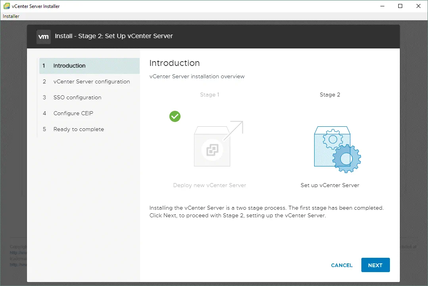Click the 'Stage 2' label
Screen dimensions: 428x286
(330, 95)
